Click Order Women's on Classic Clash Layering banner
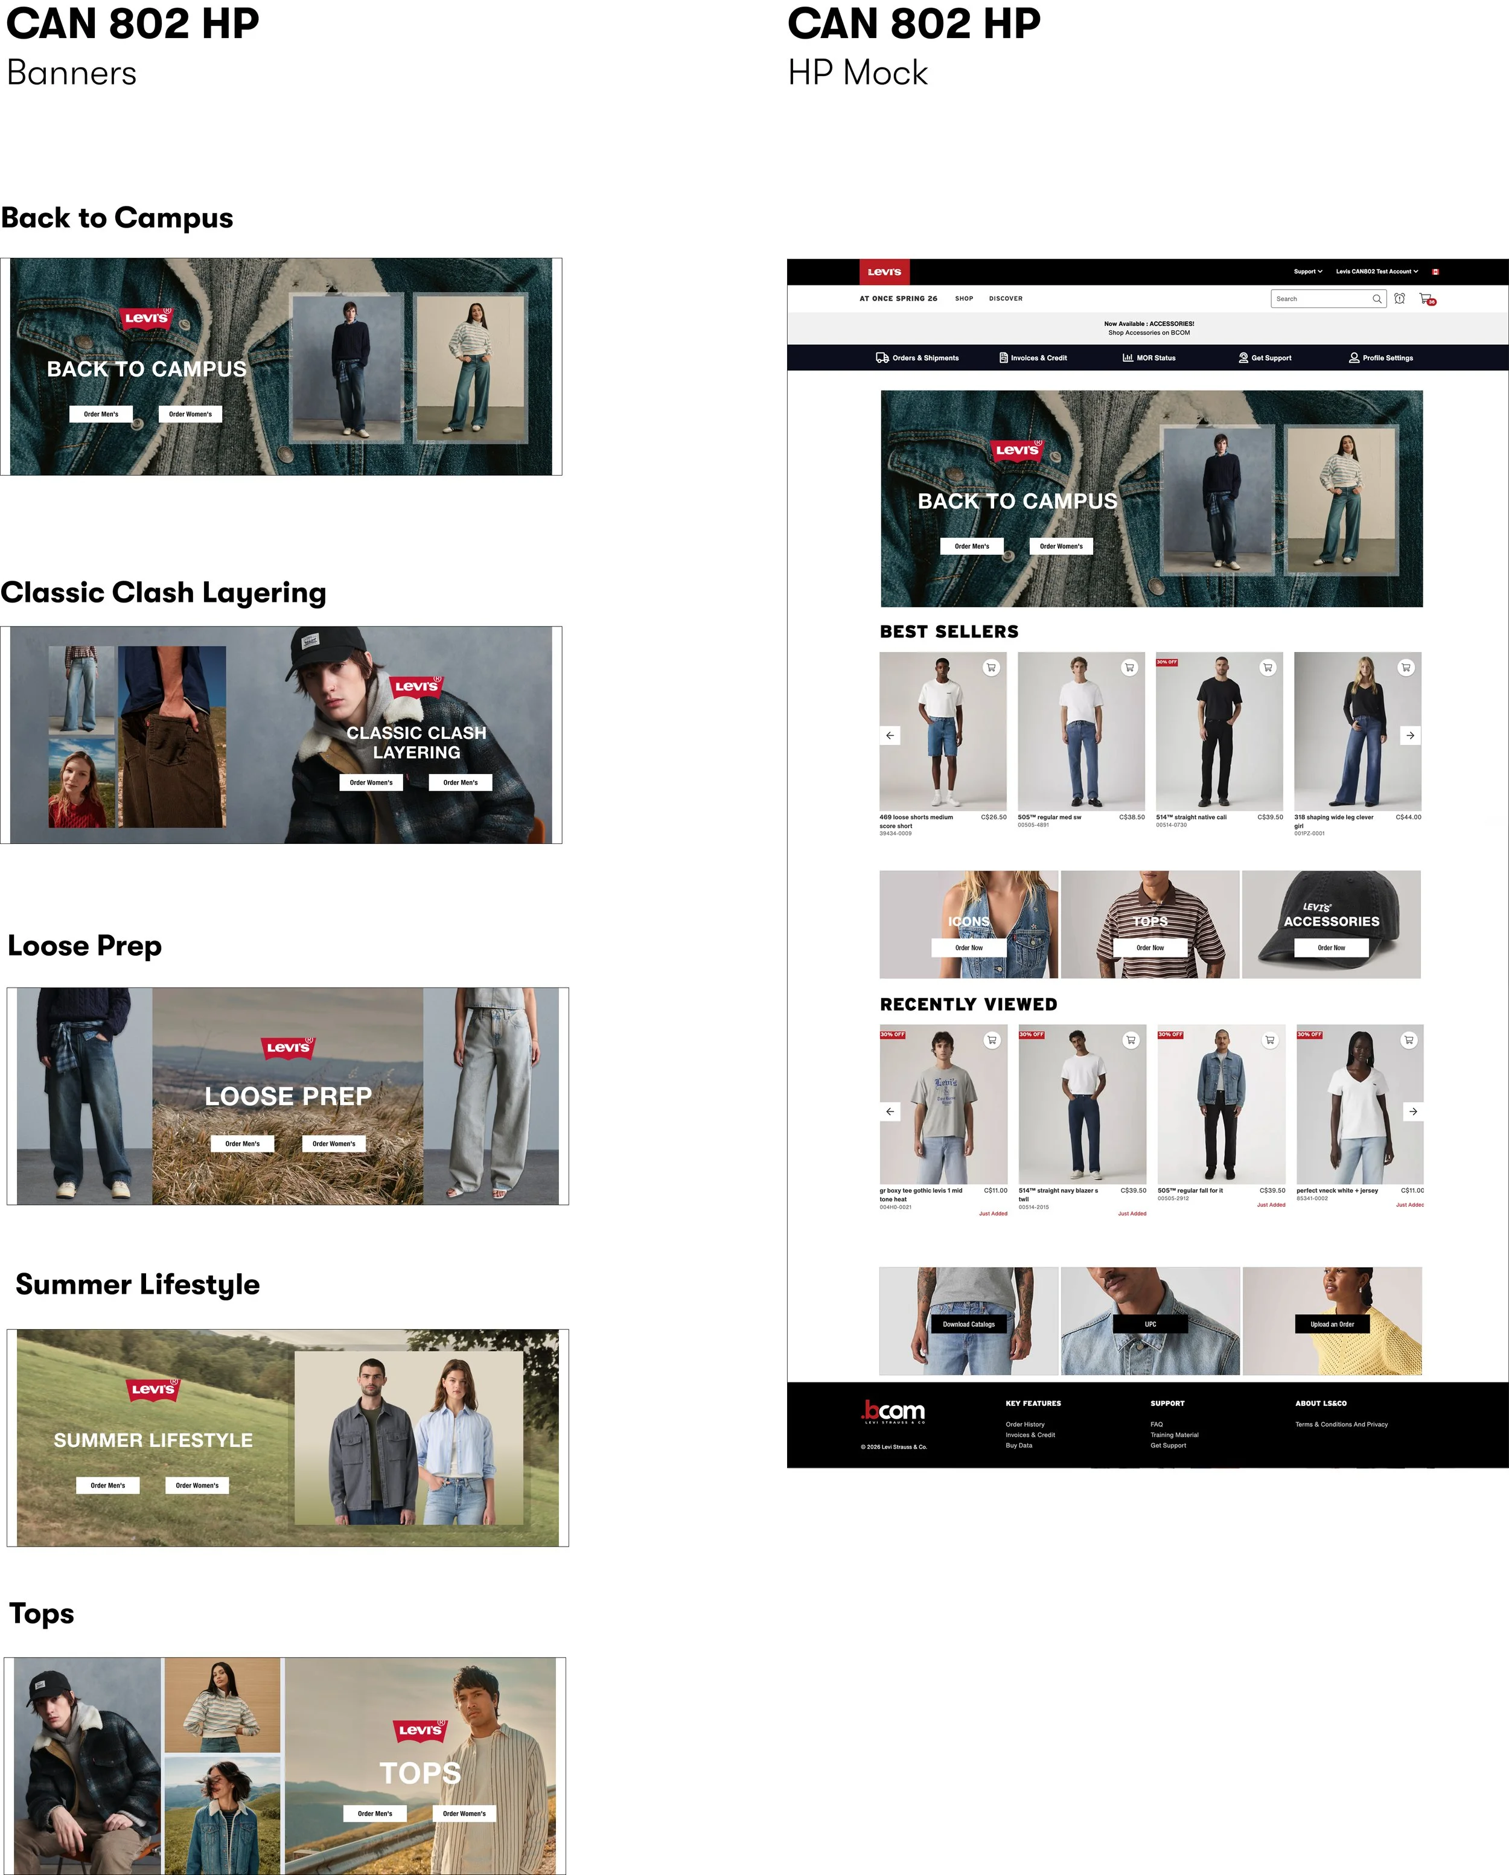 [371, 783]
